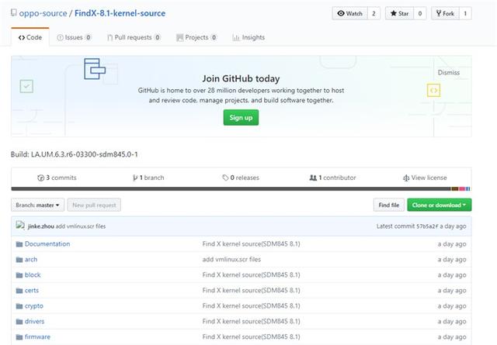Open commit message in arch row
The image size is (497, 345).
[x=231, y=259]
